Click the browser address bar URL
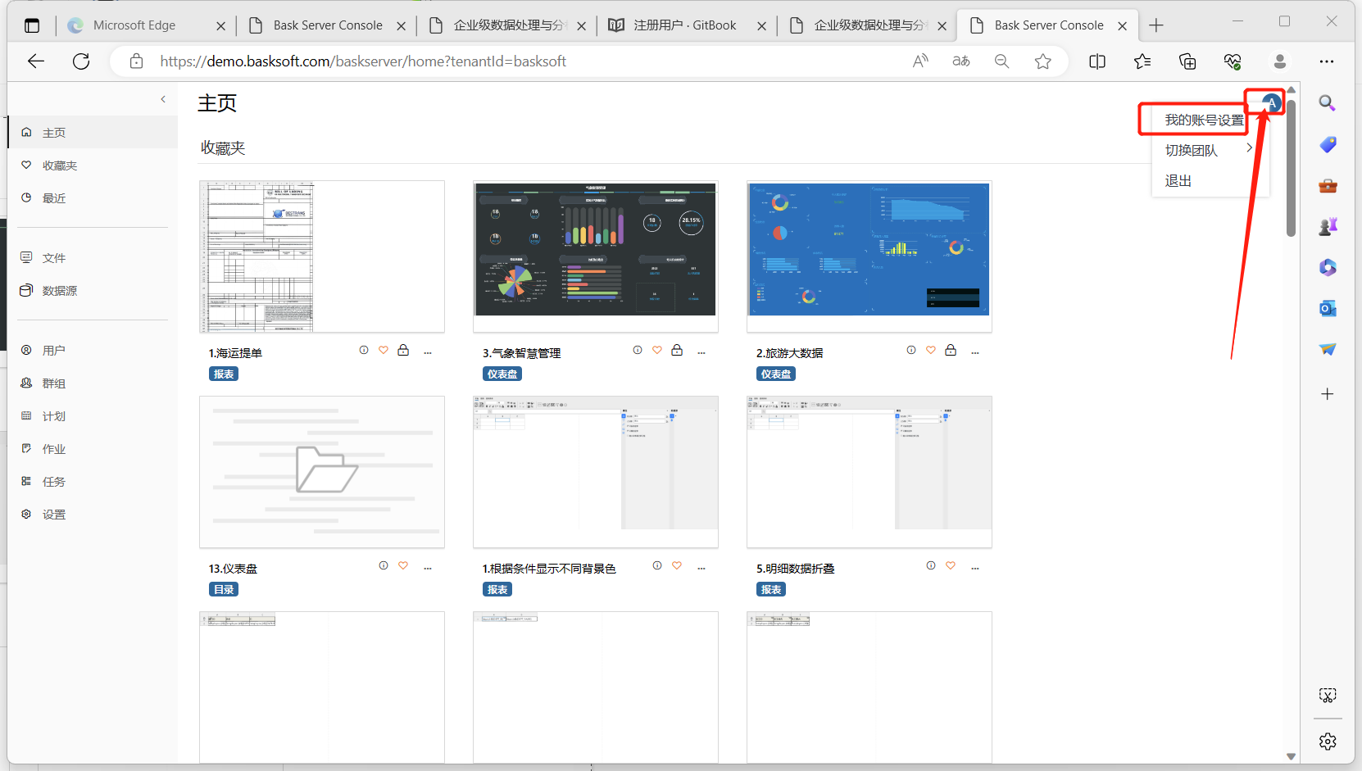Image resolution: width=1362 pixels, height=771 pixels. [x=363, y=61]
